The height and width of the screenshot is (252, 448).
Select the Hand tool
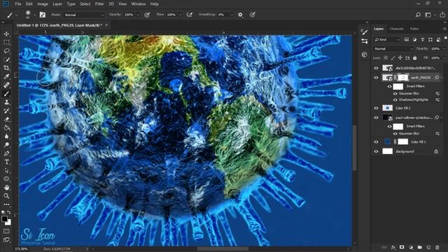pyautogui.click(x=6, y=188)
